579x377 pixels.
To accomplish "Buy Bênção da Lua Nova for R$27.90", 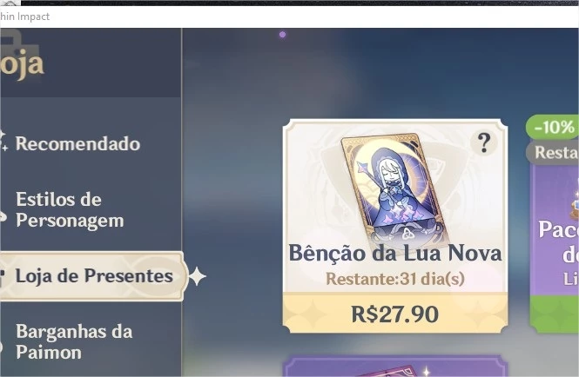I will tap(395, 314).
